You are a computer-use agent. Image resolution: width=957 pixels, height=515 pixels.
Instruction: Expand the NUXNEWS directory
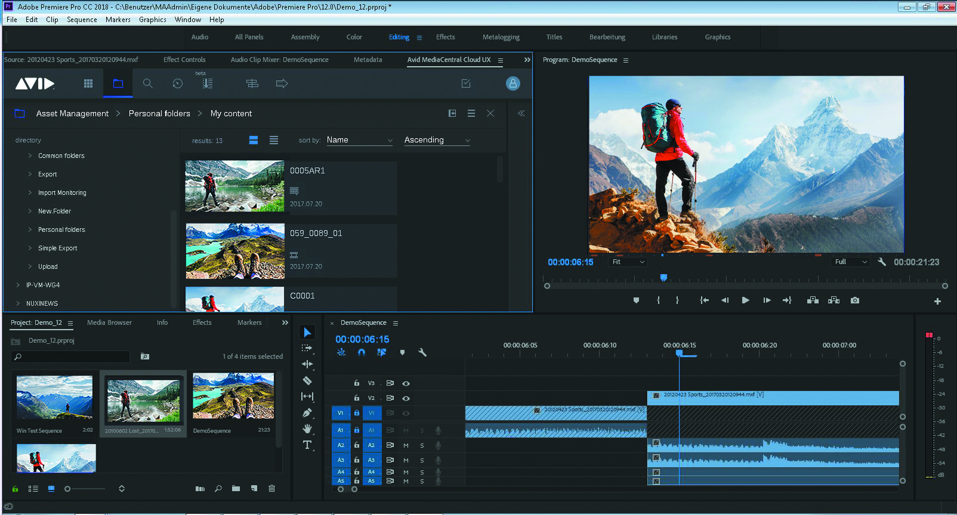tap(18, 303)
